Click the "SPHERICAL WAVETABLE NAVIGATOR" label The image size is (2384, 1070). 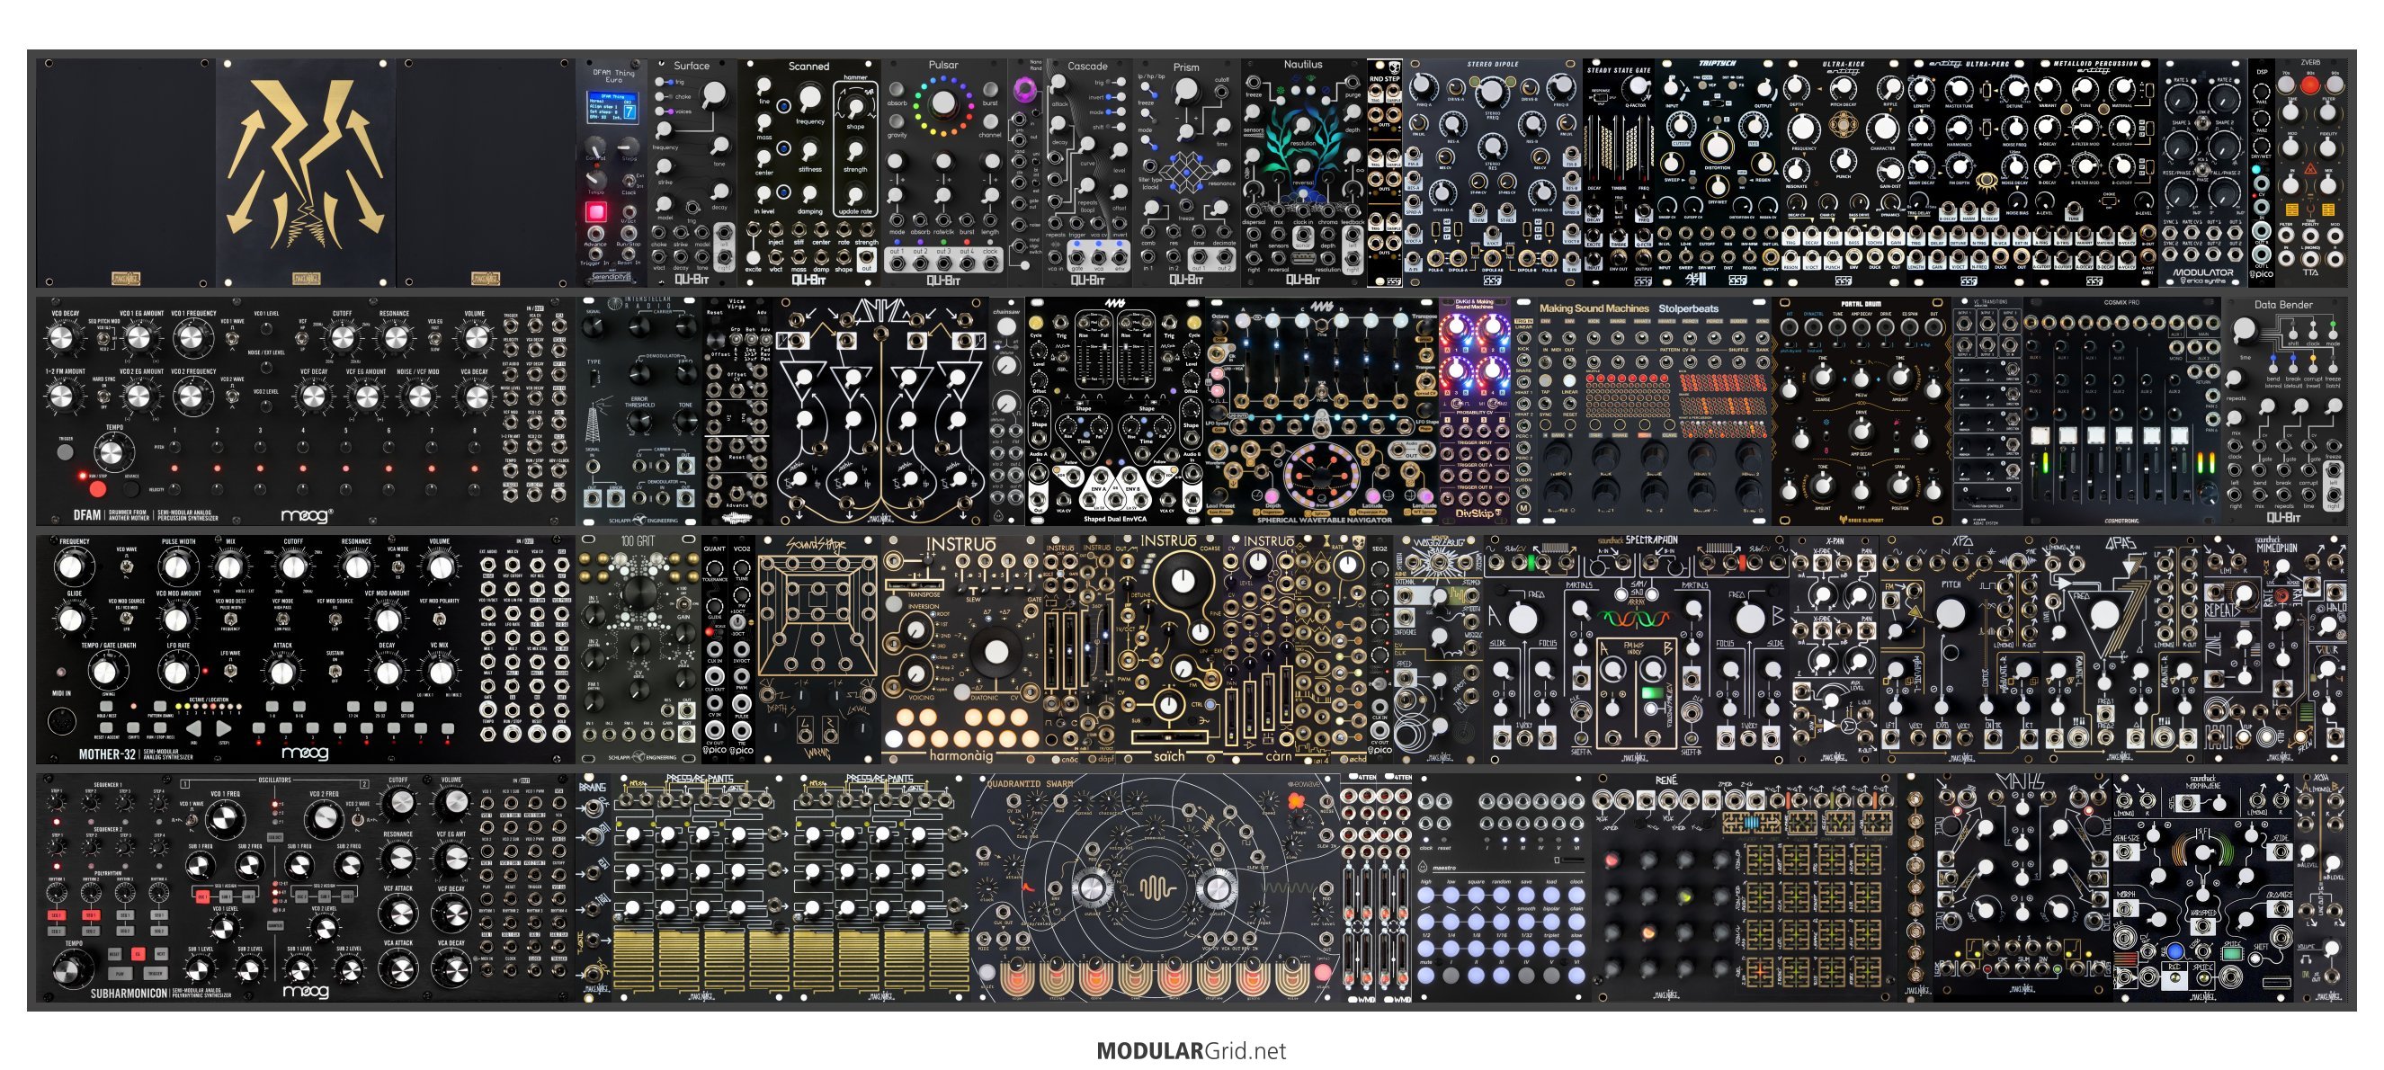[x=1324, y=521]
